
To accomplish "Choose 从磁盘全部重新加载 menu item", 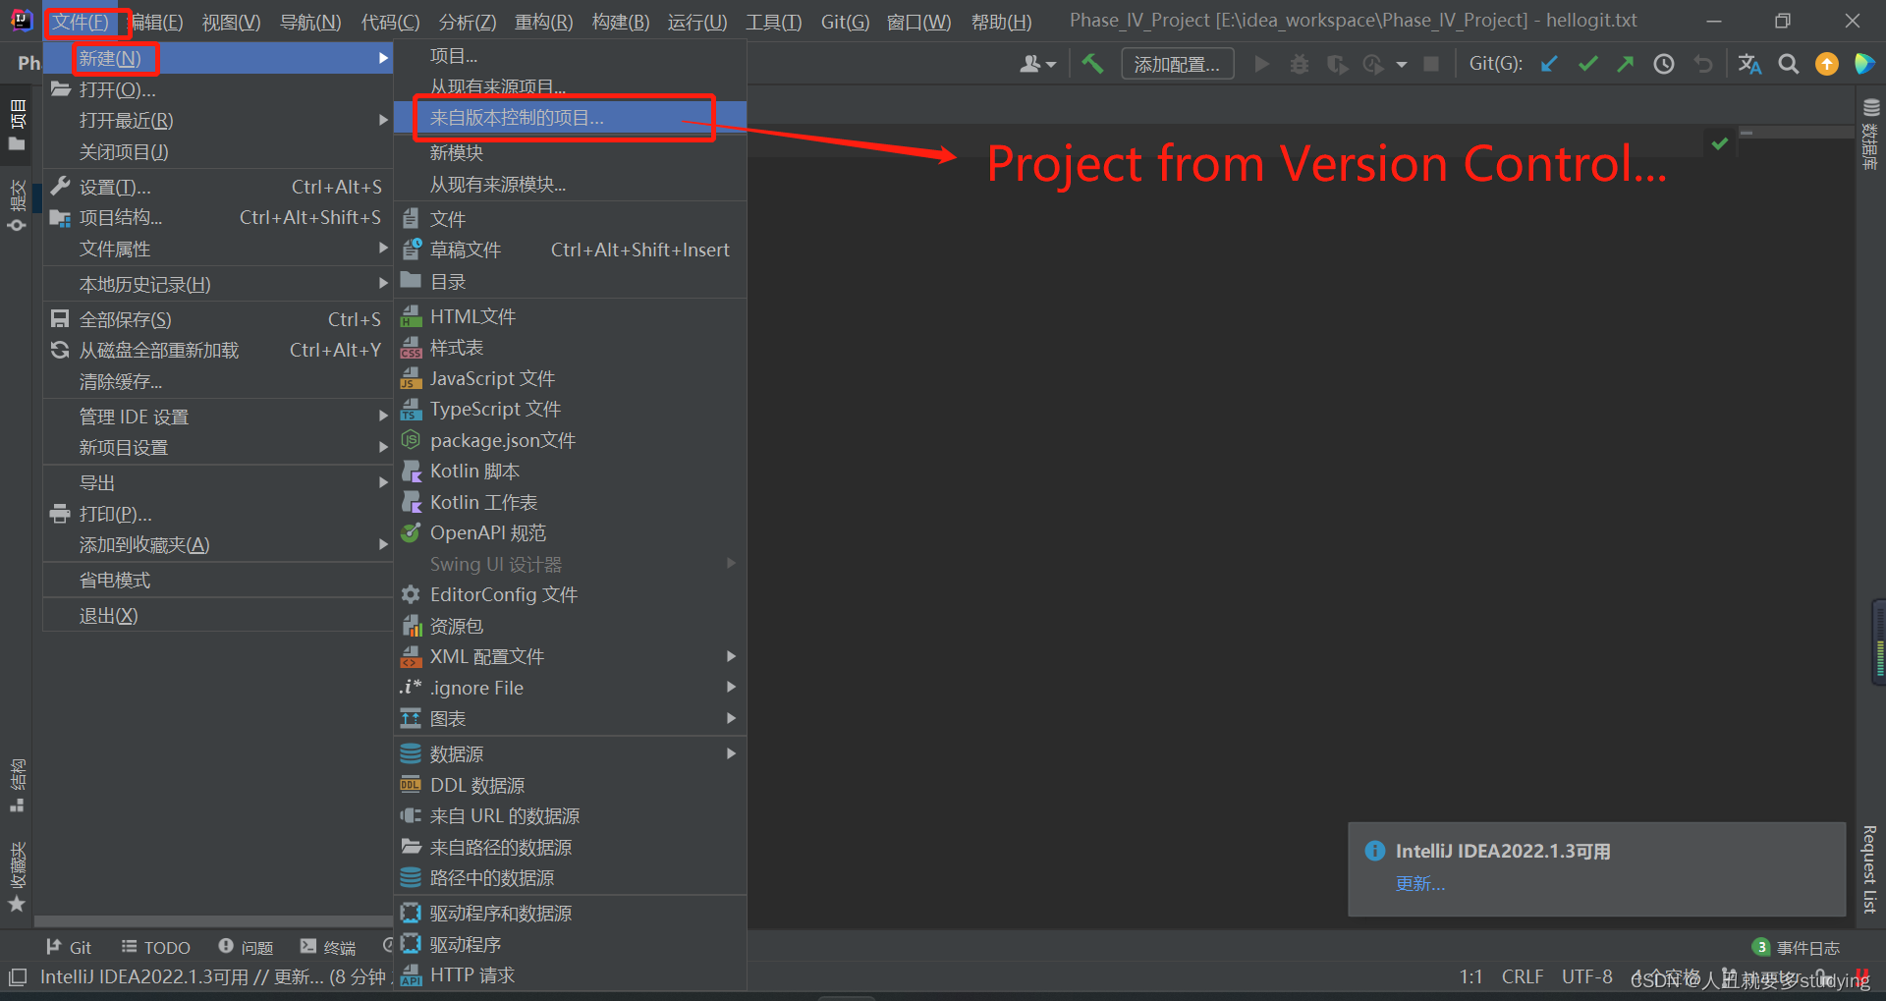I will coord(218,350).
